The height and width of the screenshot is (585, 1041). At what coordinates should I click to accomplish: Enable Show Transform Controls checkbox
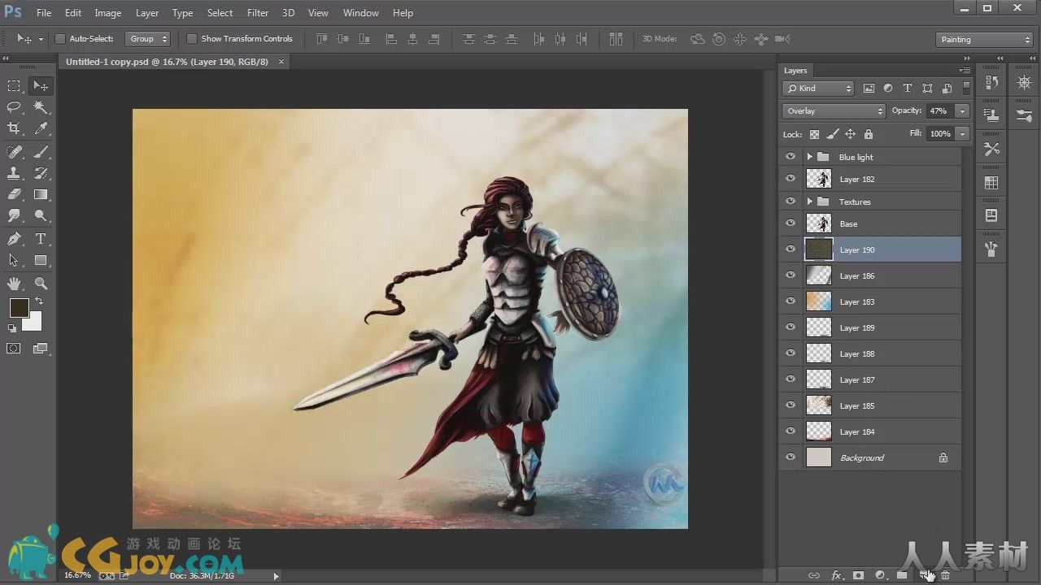tap(192, 38)
